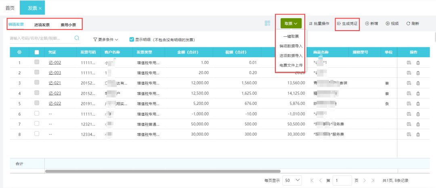This screenshot has height=188, width=436.
Task: Delete invoice row 记-023 trash icon
Action: click(418, 93)
